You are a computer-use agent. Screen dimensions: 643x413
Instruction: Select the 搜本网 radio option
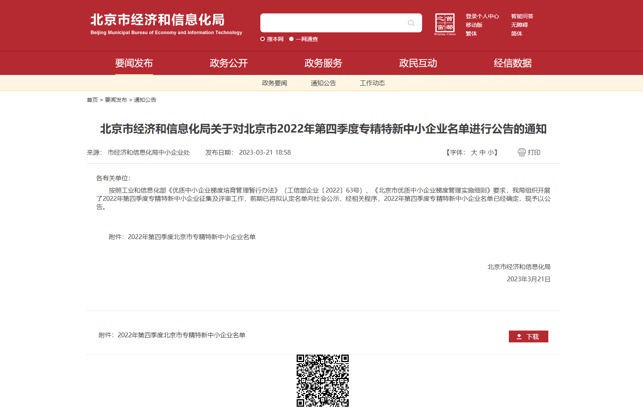coord(263,39)
